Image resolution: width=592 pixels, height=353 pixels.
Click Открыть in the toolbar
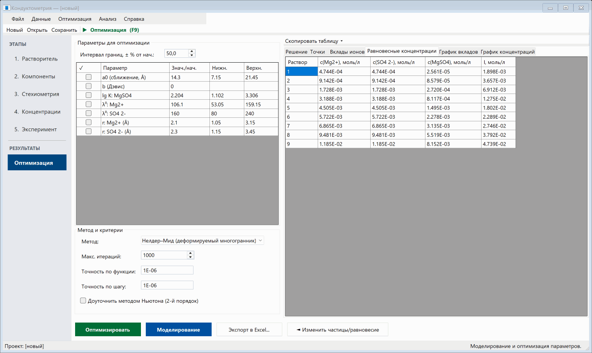point(37,30)
